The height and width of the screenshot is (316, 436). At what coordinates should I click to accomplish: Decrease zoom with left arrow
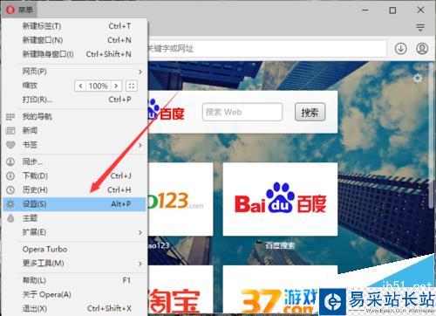click(x=80, y=86)
